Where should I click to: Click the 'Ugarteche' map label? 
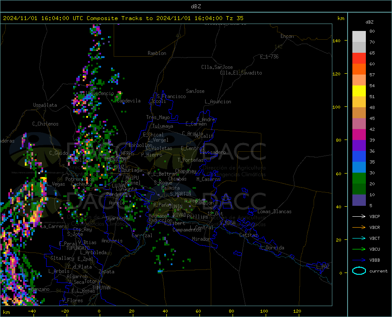tap(118, 218)
